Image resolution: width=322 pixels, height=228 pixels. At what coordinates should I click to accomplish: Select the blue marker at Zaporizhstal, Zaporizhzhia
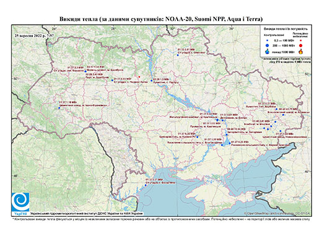pyautogui.click(x=227, y=134)
